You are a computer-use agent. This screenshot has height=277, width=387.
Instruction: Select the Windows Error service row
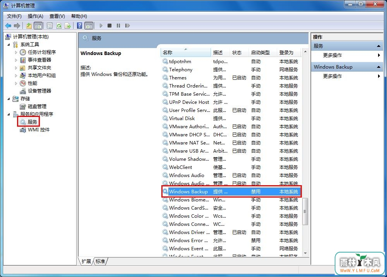231,241
